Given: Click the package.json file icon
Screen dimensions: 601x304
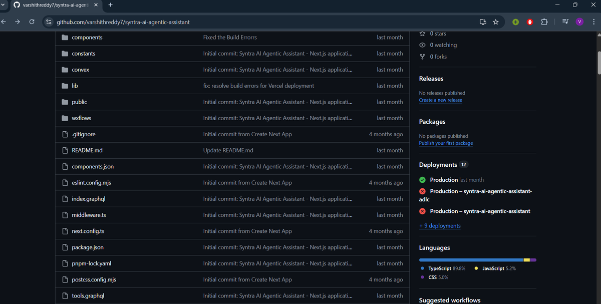Looking at the screenshot, I should [x=65, y=247].
